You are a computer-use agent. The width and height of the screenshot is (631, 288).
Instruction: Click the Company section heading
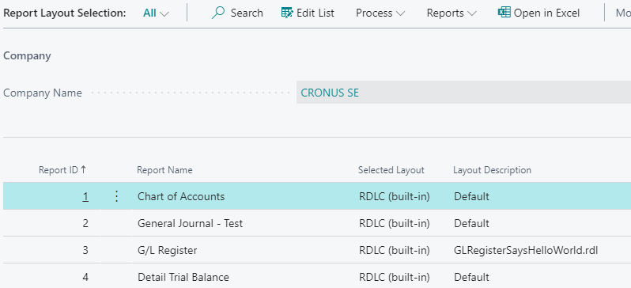click(x=27, y=55)
